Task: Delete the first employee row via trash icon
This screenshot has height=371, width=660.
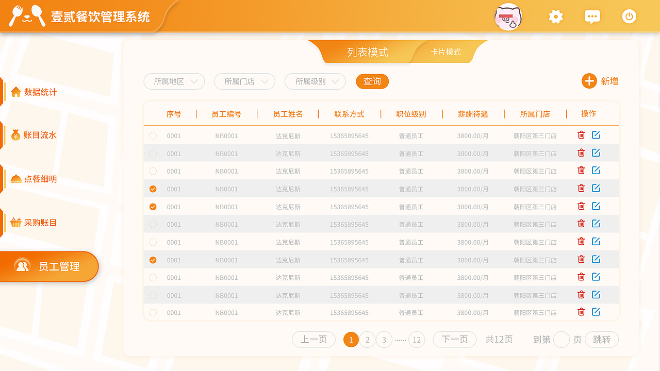Action: tap(581, 134)
